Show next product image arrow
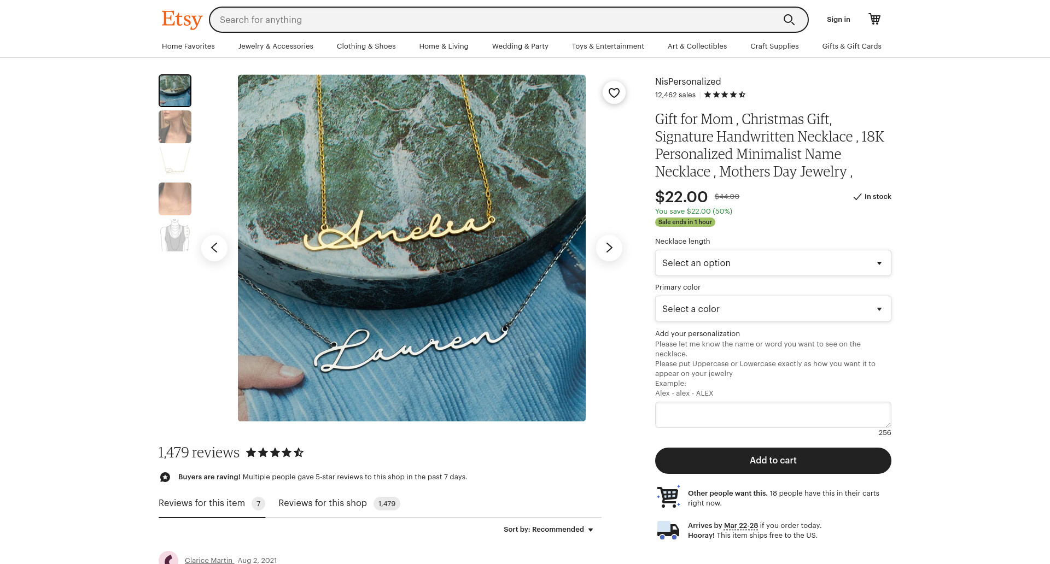The width and height of the screenshot is (1050, 564). [x=609, y=248]
